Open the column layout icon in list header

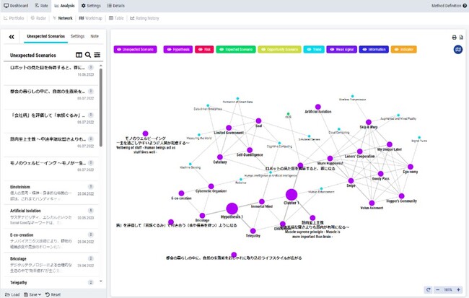[79, 55]
